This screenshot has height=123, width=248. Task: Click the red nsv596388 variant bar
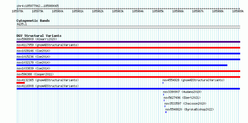coord(128,77)
